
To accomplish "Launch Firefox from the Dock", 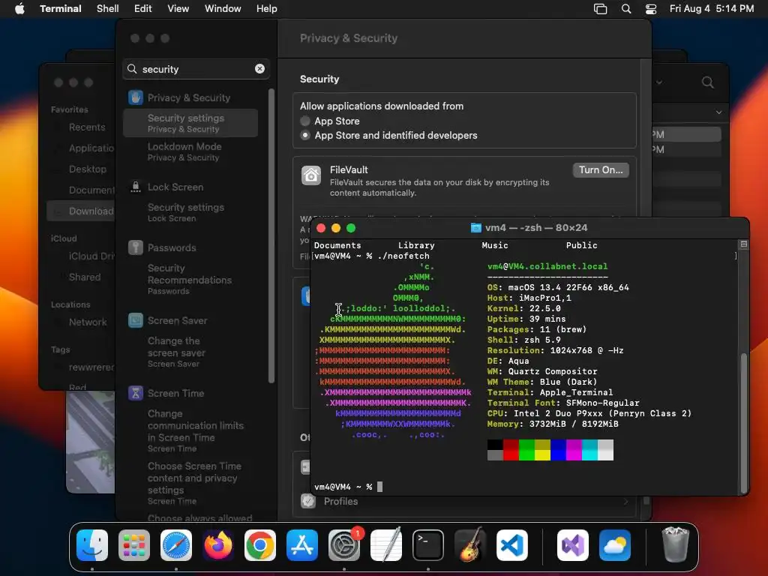I will [x=218, y=545].
